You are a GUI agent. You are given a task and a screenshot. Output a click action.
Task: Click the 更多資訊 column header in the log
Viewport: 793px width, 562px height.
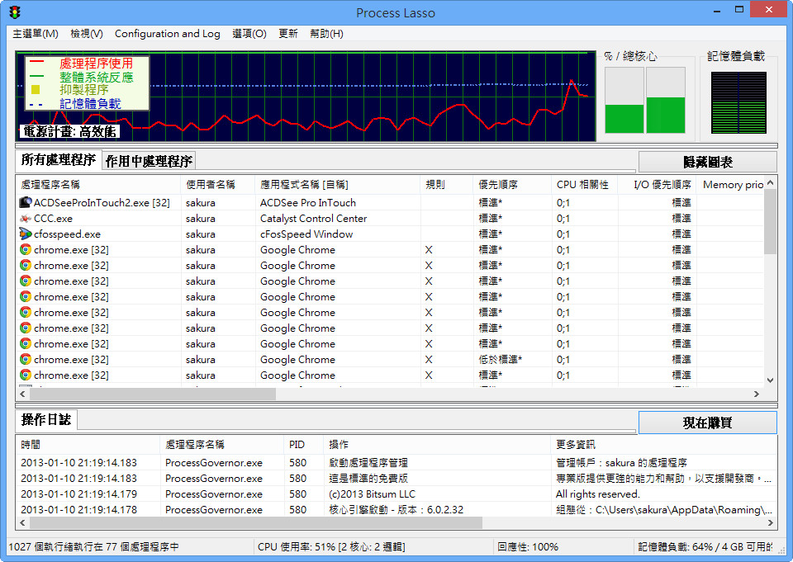tap(663, 444)
